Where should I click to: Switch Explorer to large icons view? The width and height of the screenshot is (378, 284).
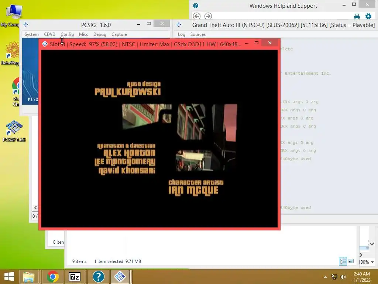(351, 261)
